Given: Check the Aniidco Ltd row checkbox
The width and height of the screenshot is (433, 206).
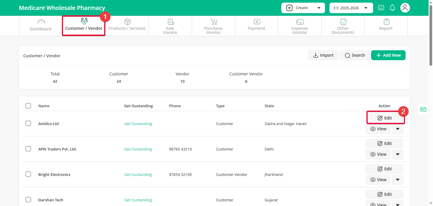Looking at the screenshot, I should point(28,123).
